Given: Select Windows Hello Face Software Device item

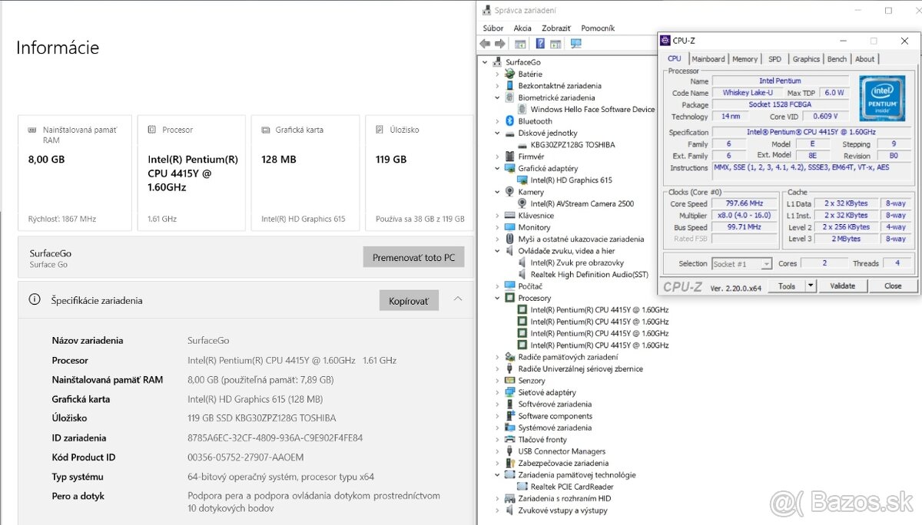Looking at the screenshot, I should coord(592,110).
